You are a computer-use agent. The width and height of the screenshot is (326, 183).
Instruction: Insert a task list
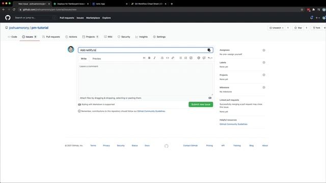(x=191, y=58)
